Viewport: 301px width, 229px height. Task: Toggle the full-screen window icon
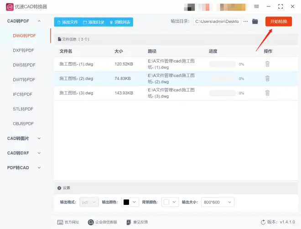[280, 6]
